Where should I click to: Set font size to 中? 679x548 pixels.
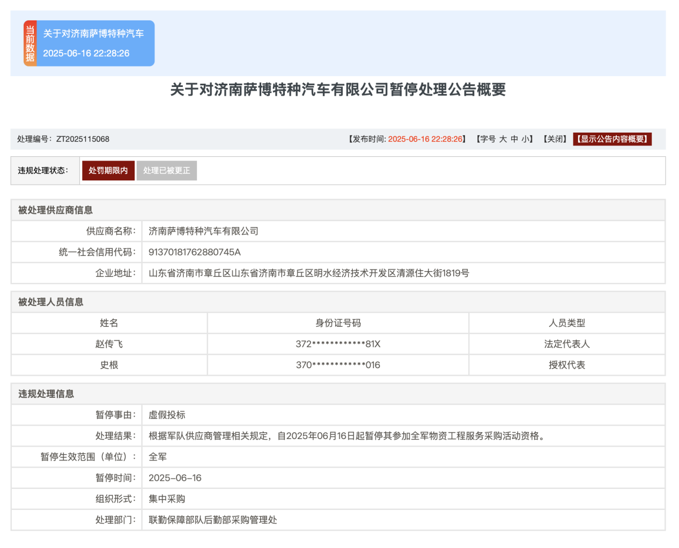(x=514, y=139)
